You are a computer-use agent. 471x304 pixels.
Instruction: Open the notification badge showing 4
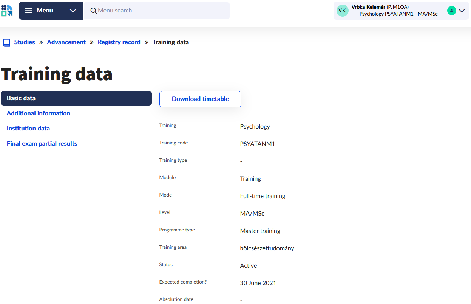click(451, 11)
